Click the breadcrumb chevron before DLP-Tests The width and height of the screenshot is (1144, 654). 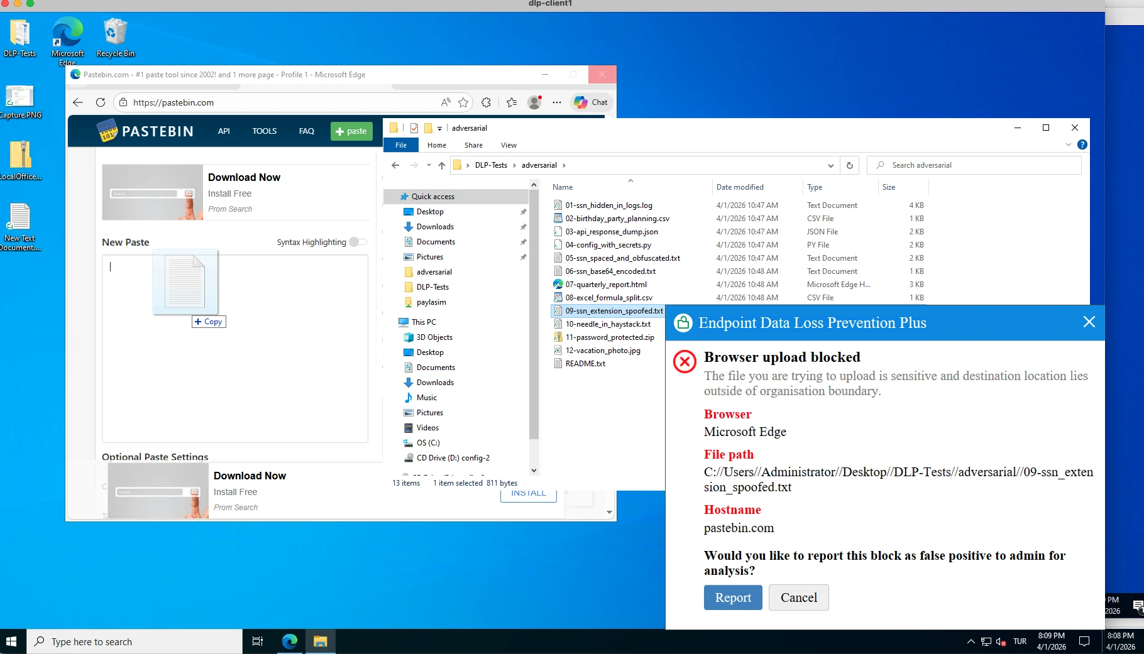tap(468, 165)
